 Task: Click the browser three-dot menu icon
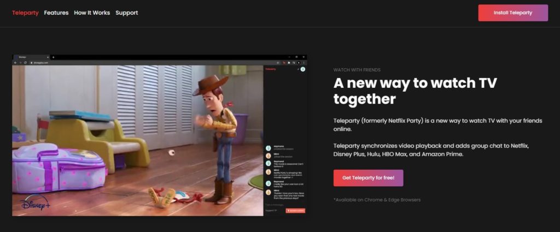pyautogui.click(x=304, y=63)
